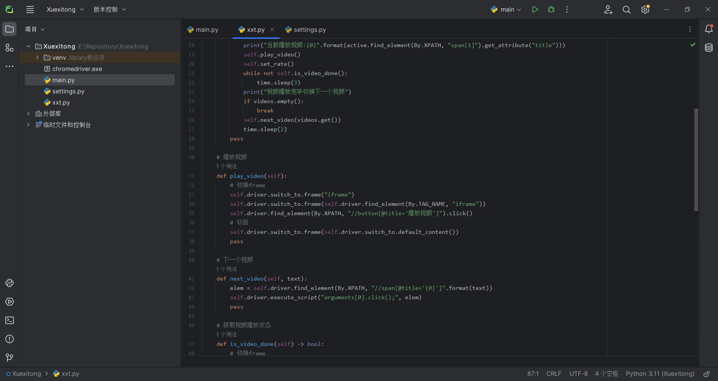Click usages hint above play_video
The width and height of the screenshot is (718, 381).
(x=227, y=166)
